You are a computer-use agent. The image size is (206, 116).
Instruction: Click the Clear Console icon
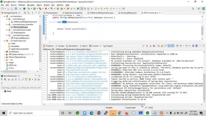(158, 46)
